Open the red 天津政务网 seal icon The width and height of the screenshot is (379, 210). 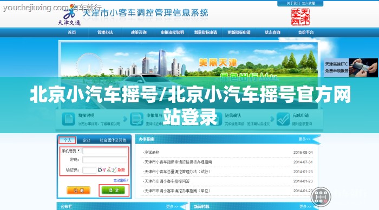click(x=300, y=17)
